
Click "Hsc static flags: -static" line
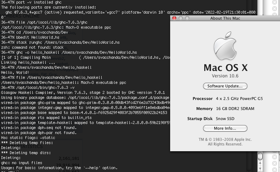[28, 138]
